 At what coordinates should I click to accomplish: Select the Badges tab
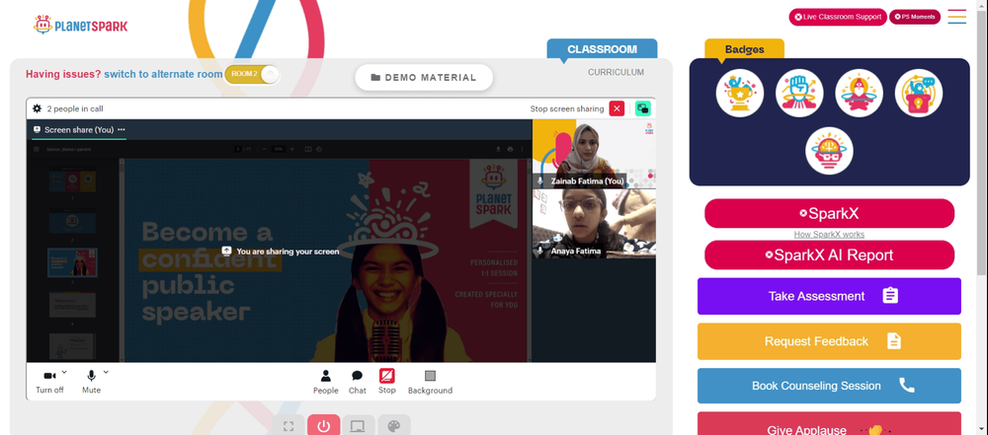point(744,49)
